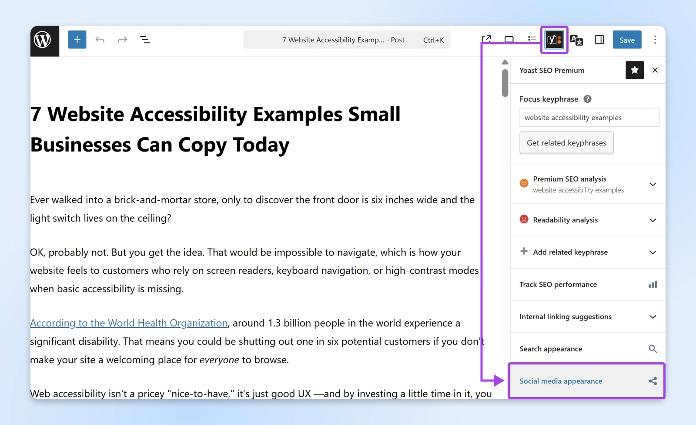Click the undo arrow icon
This screenshot has height=425, width=696.
tap(100, 40)
